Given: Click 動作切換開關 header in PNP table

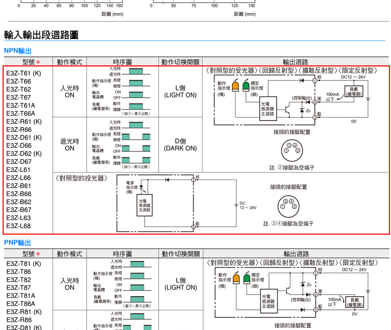Looking at the screenshot, I should coord(181,254).
